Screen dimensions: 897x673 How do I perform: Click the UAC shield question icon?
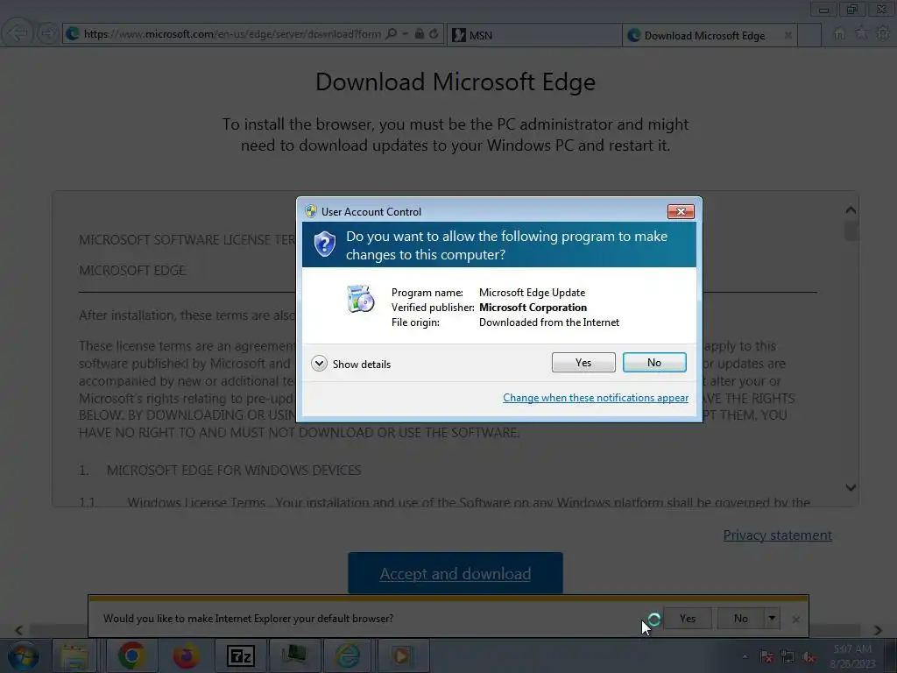pyautogui.click(x=324, y=244)
